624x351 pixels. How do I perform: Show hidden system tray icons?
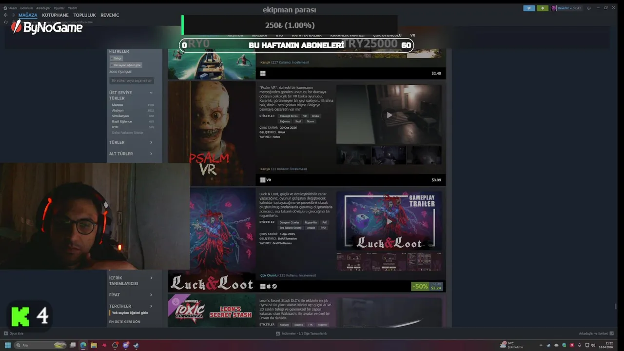pyautogui.click(x=540, y=345)
